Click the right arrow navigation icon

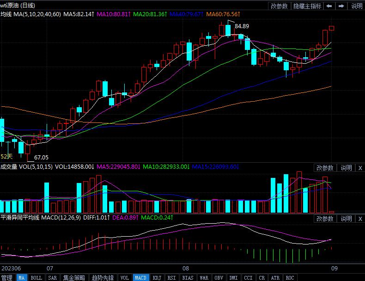[x=342, y=6]
